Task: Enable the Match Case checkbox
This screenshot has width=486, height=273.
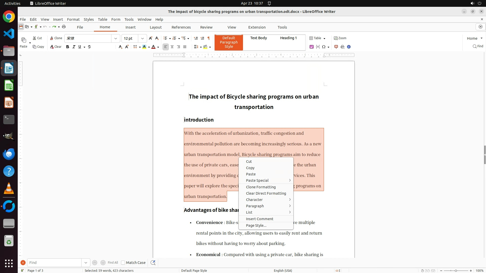Action: (123, 263)
